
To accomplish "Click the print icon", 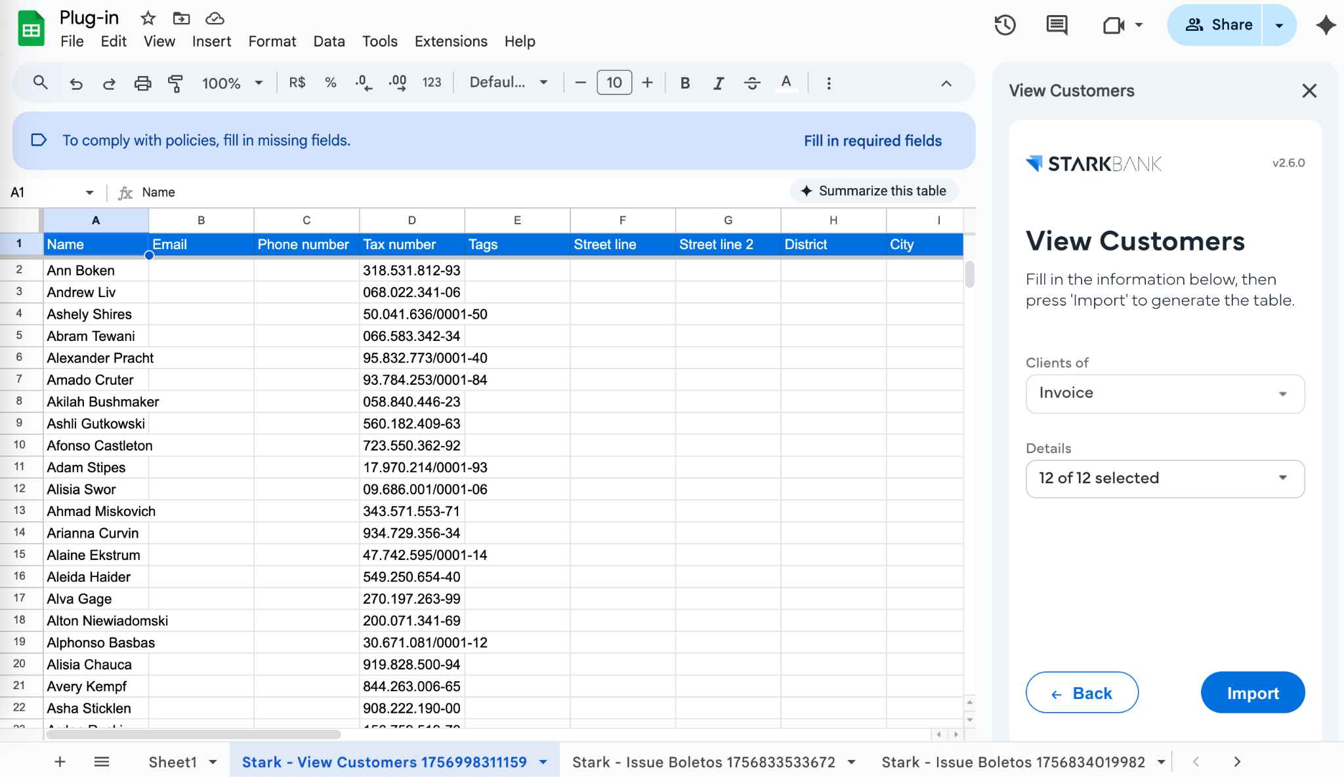I will point(142,83).
